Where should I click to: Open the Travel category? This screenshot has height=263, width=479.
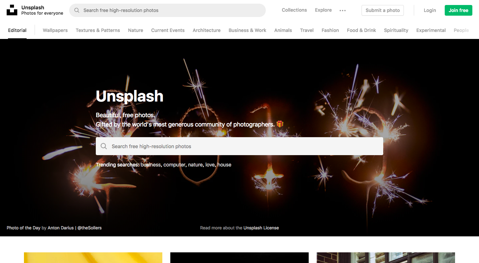tap(307, 30)
